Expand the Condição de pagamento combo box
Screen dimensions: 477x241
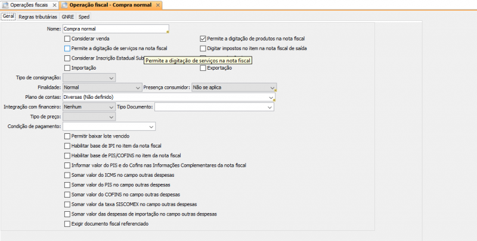[151, 126]
